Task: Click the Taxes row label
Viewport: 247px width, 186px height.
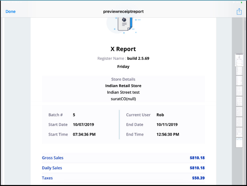Action: 47,178
